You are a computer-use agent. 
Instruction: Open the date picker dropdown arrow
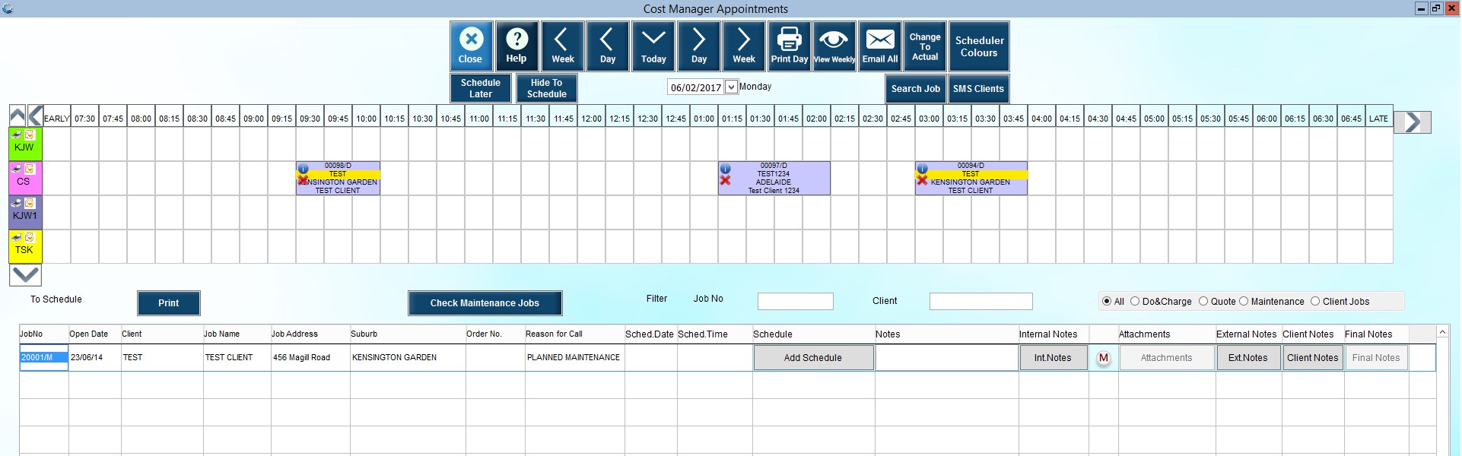point(731,87)
